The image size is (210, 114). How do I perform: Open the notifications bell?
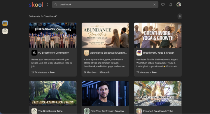(x=171, y=5)
